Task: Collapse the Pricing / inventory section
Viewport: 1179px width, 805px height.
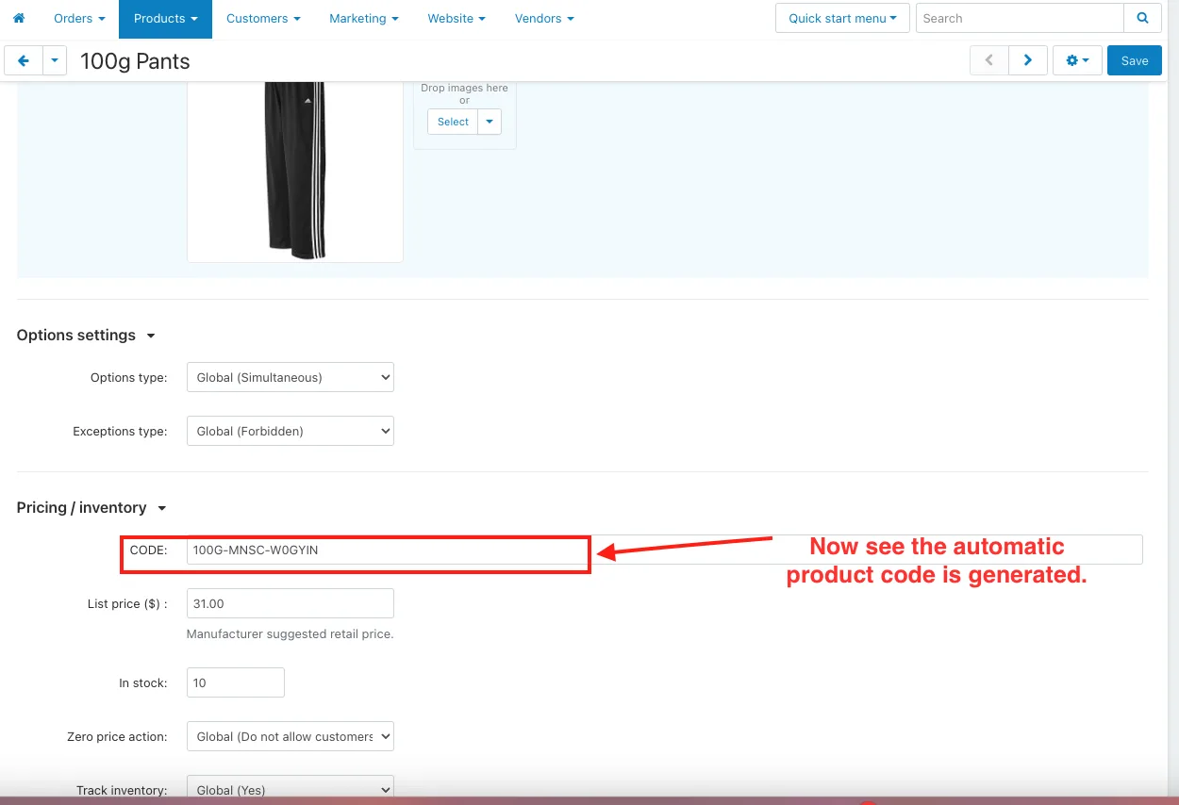Action: point(91,508)
